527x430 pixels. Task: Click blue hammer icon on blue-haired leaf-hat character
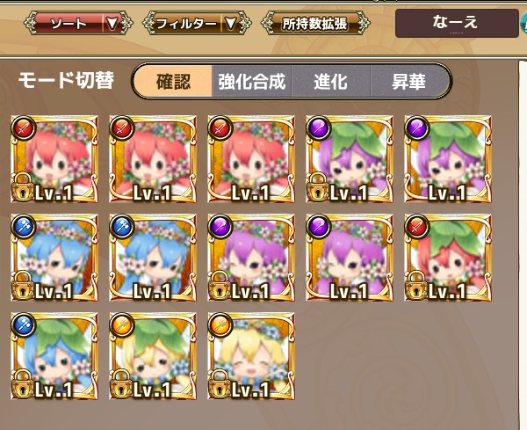tap(23, 325)
